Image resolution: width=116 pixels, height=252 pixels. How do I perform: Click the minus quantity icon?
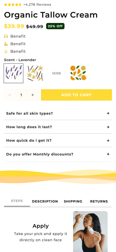10,95
